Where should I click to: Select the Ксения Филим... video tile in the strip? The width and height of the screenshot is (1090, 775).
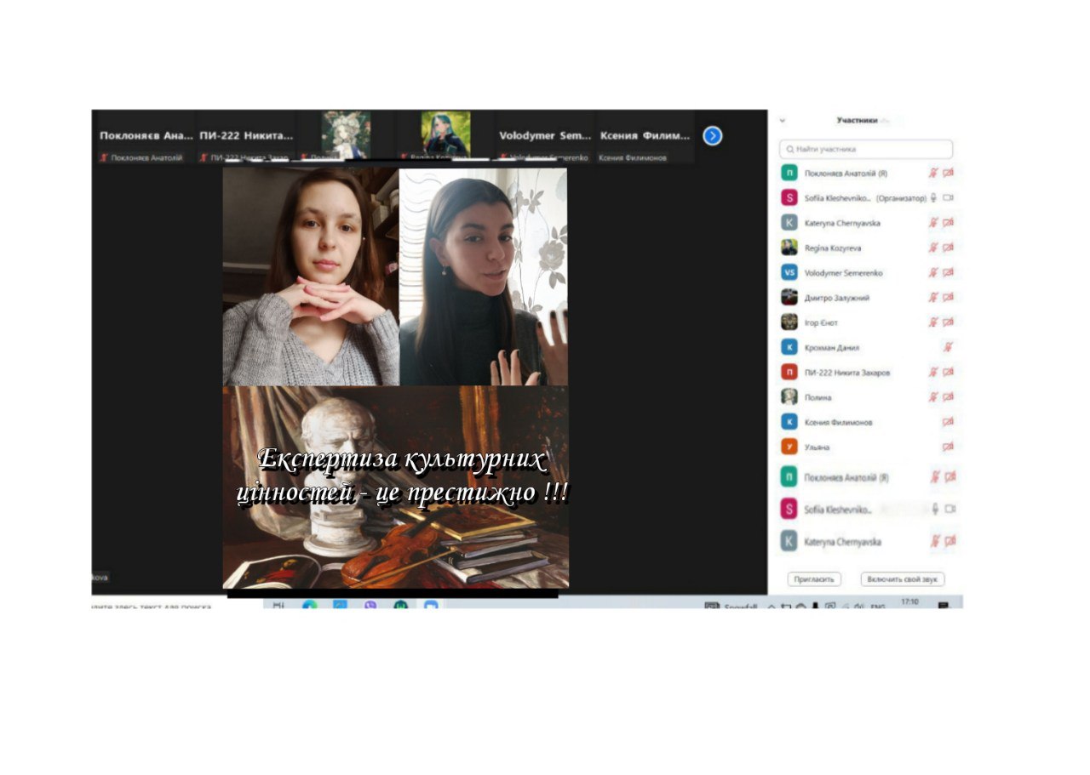[x=645, y=136]
